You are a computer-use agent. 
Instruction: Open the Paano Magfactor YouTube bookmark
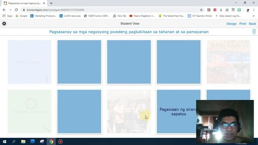click(142, 16)
